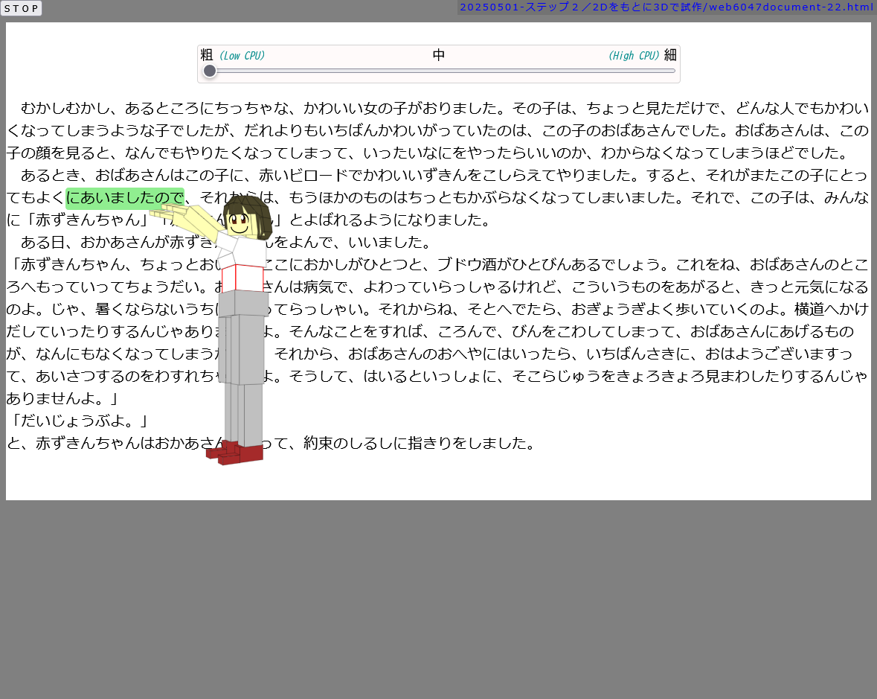Click the (Low CPU) label
The width and height of the screenshot is (877, 699).
tap(242, 55)
